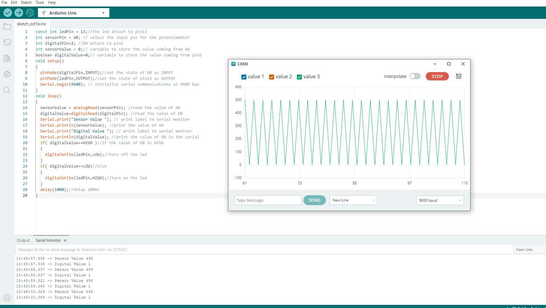Open the Serial Monitor New Line dropdown
546x308 pixels.
click(530, 250)
